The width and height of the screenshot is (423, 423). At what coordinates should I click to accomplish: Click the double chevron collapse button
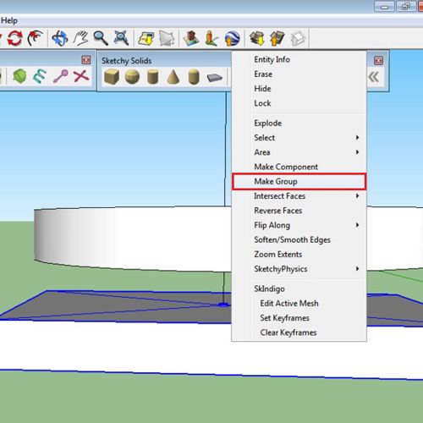tap(374, 77)
